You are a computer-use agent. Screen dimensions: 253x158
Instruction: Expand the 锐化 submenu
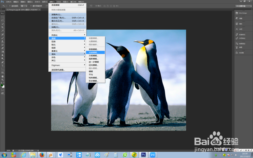(67, 45)
